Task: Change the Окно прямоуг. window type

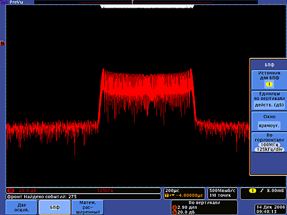Action: (x=269, y=121)
